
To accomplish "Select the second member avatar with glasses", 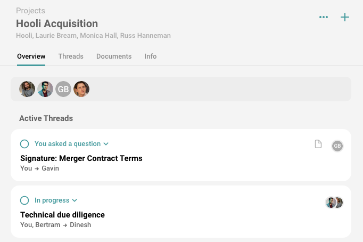I will [45, 89].
